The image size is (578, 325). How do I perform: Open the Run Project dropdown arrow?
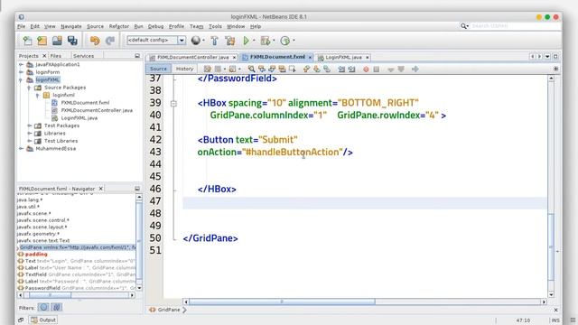254,41
